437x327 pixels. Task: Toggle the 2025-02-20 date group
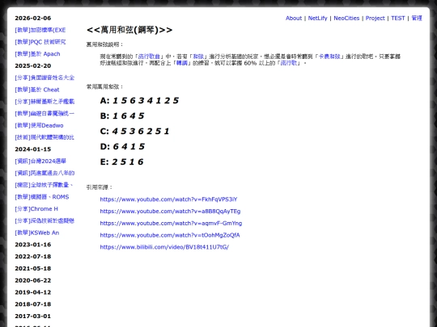tap(33, 66)
